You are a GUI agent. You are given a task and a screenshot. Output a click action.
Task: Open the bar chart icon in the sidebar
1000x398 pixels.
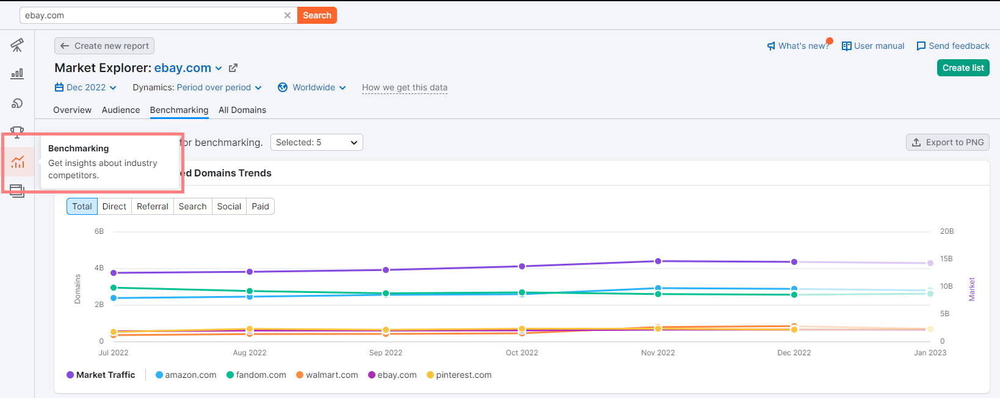point(17,74)
